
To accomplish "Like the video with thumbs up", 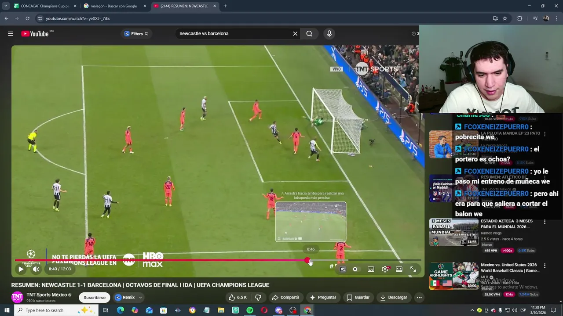I will tap(238, 297).
